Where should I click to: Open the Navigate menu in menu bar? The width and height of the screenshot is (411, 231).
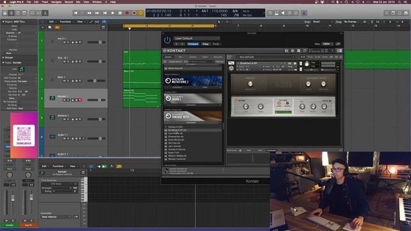56,2
